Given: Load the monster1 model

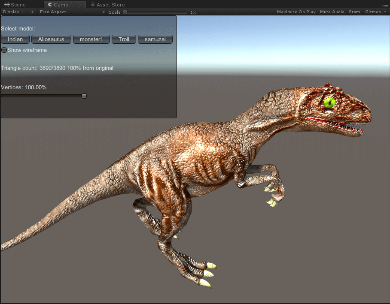Looking at the screenshot, I should [91, 39].
